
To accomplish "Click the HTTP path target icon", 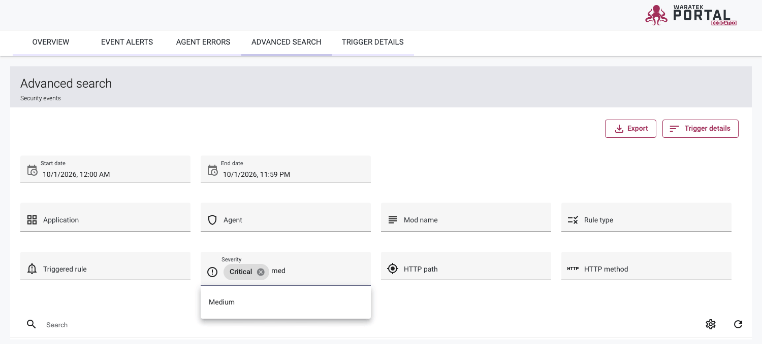I will 393,269.
